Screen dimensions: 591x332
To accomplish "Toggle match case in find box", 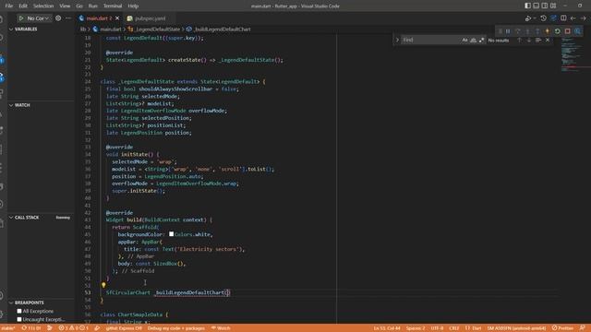I will click(464, 40).
